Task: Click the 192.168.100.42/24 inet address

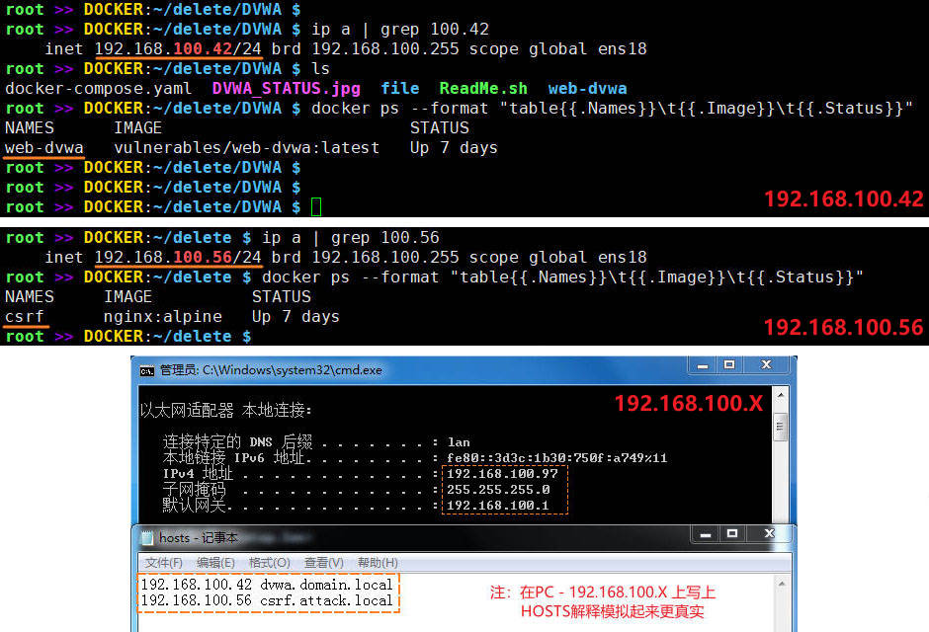Action: pyautogui.click(x=178, y=49)
